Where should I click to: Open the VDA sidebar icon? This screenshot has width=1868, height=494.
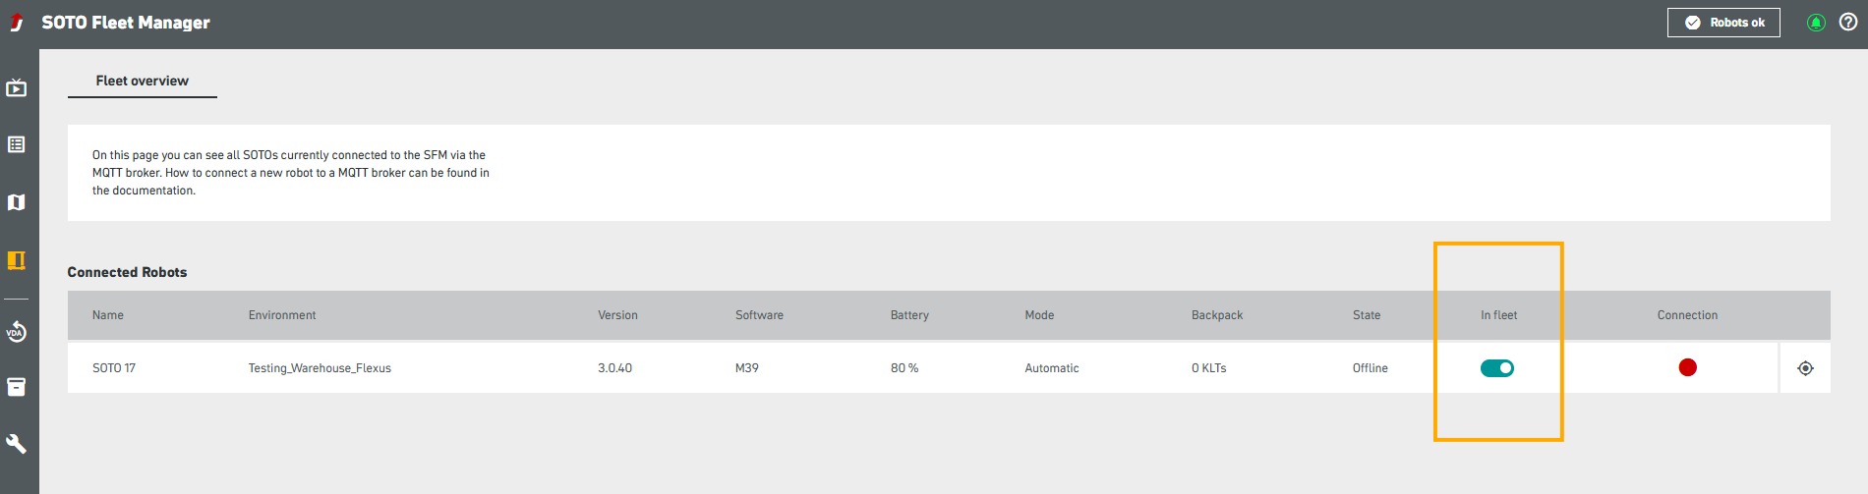17,331
